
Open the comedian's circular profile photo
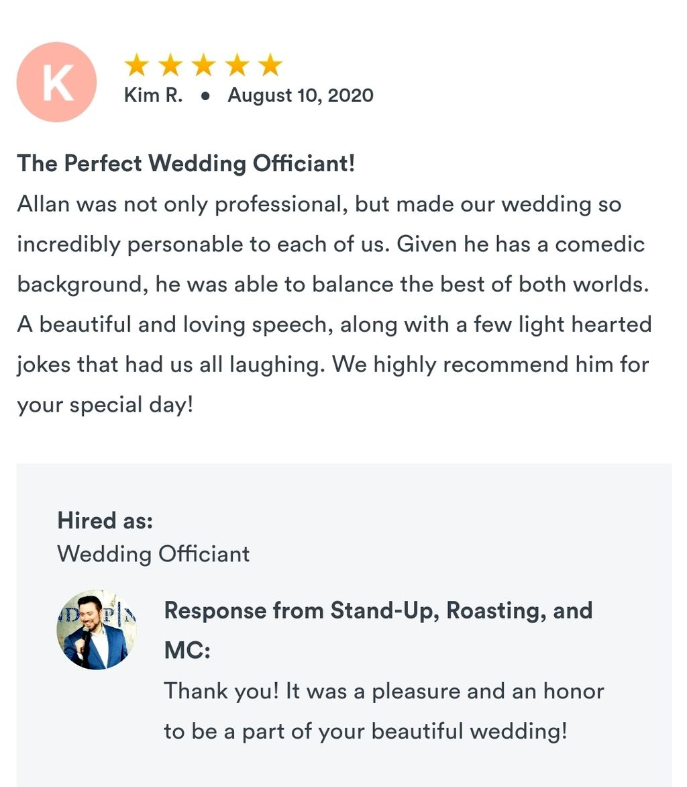97,629
